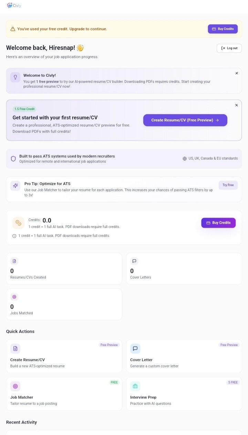Click the lightbulb icon on the welcome banner
The image size is (248, 435).
[15, 77]
